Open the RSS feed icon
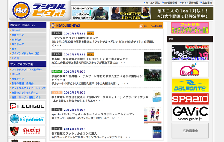Viewport: 224px width, 142px height. pyautogui.click(x=141, y=26)
